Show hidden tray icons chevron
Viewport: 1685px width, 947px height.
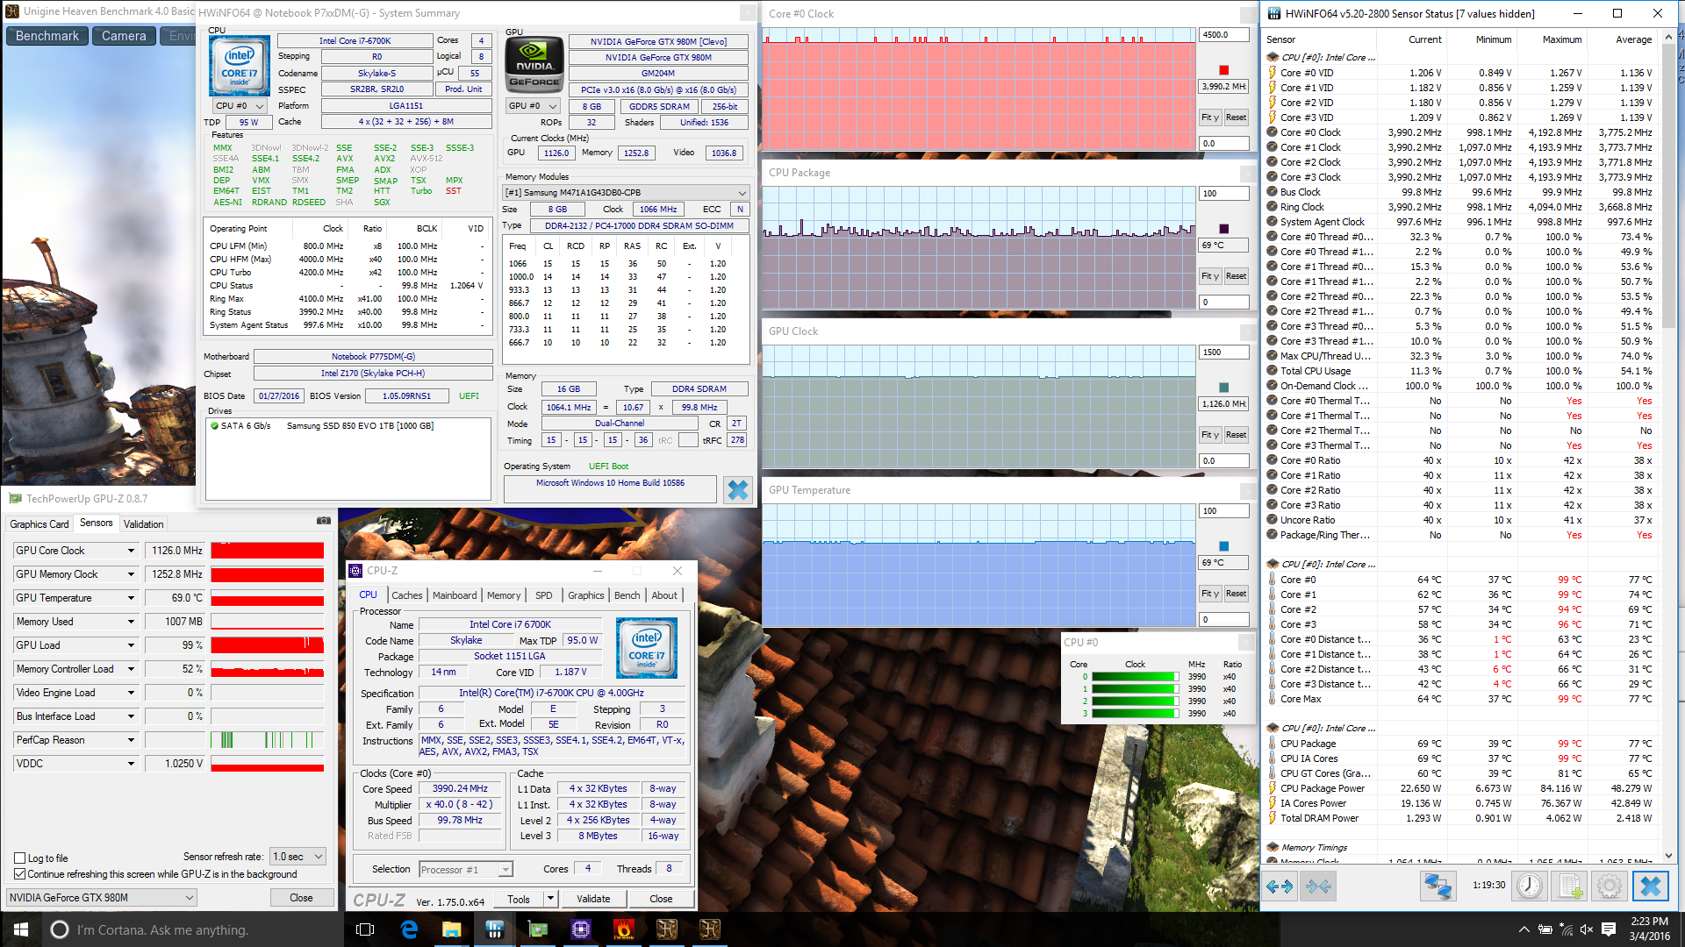(1524, 929)
